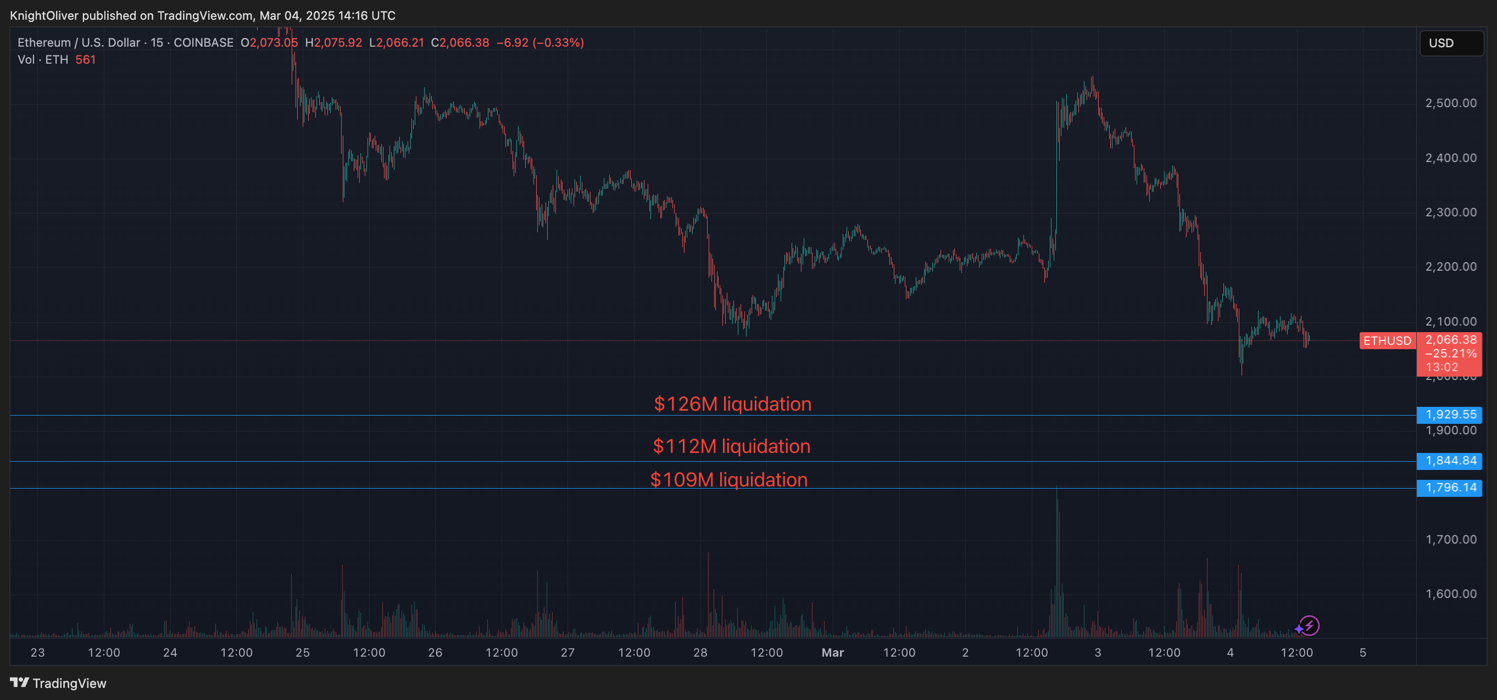This screenshot has width=1497, height=700.
Task: Click the 2,500.00 price scale label
Action: 1450,103
